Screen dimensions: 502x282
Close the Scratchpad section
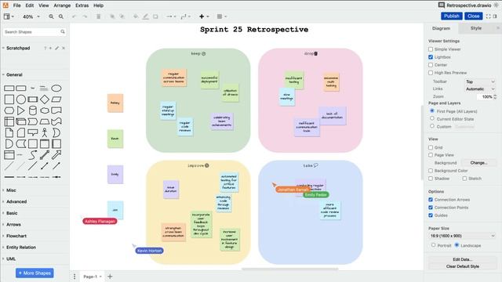point(64,48)
